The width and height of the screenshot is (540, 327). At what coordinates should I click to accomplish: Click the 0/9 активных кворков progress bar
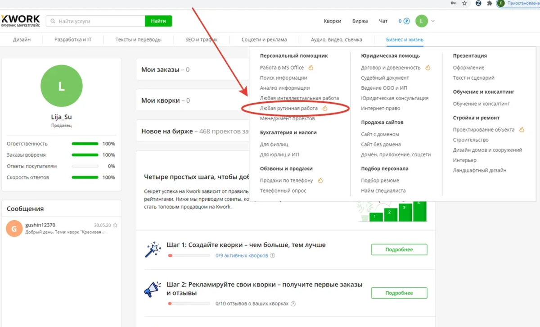coord(189,255)
